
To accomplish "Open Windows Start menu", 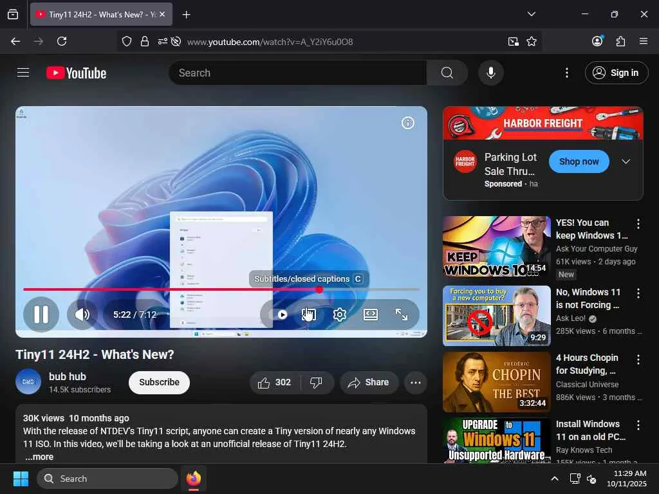I will pos(21,479).
